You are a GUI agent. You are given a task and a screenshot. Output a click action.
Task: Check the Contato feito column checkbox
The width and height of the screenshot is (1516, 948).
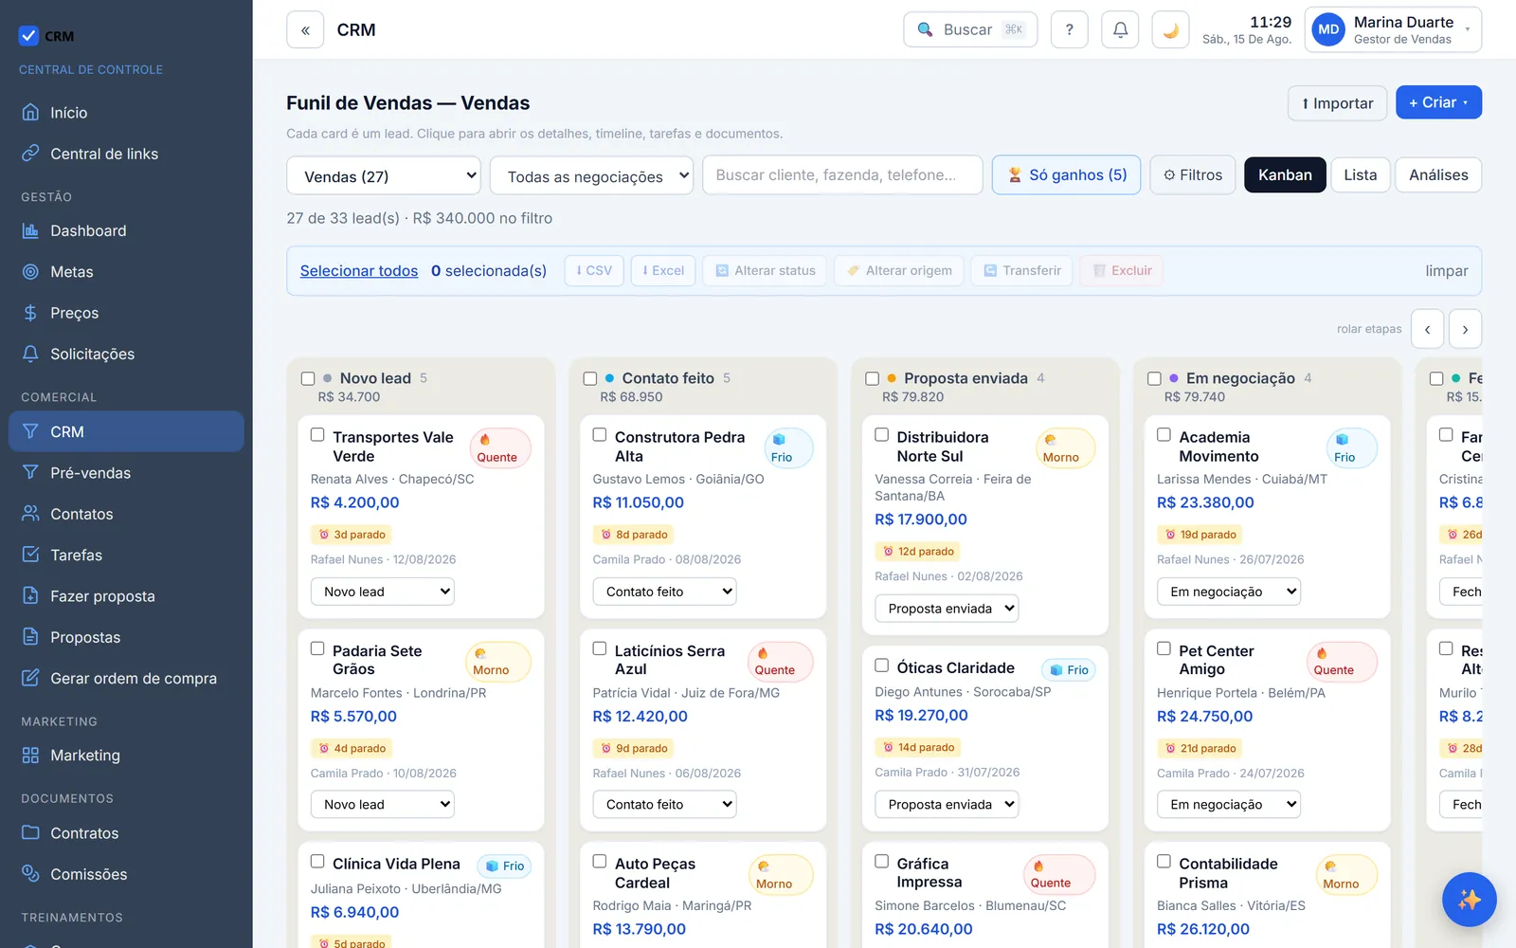(589, 378)
